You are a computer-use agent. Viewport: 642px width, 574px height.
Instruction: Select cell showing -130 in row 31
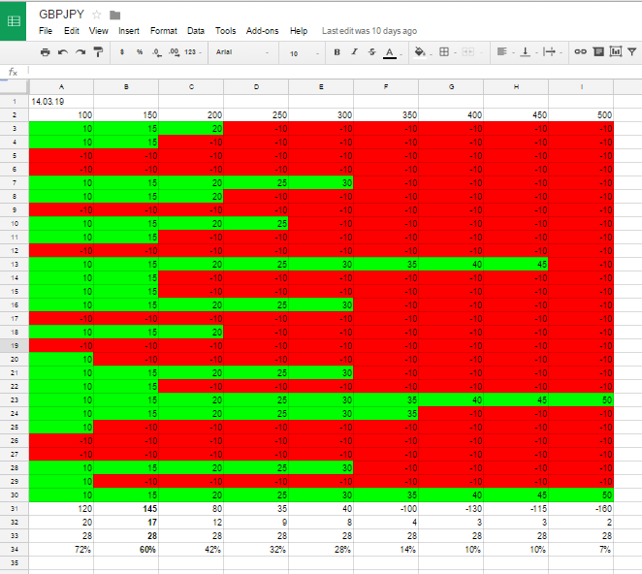(x=451, y=508)
